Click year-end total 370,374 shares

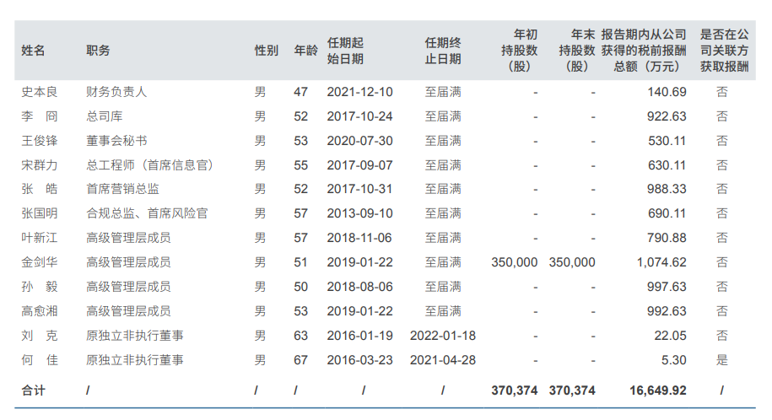pyautogui.click(x=572, y=391)
